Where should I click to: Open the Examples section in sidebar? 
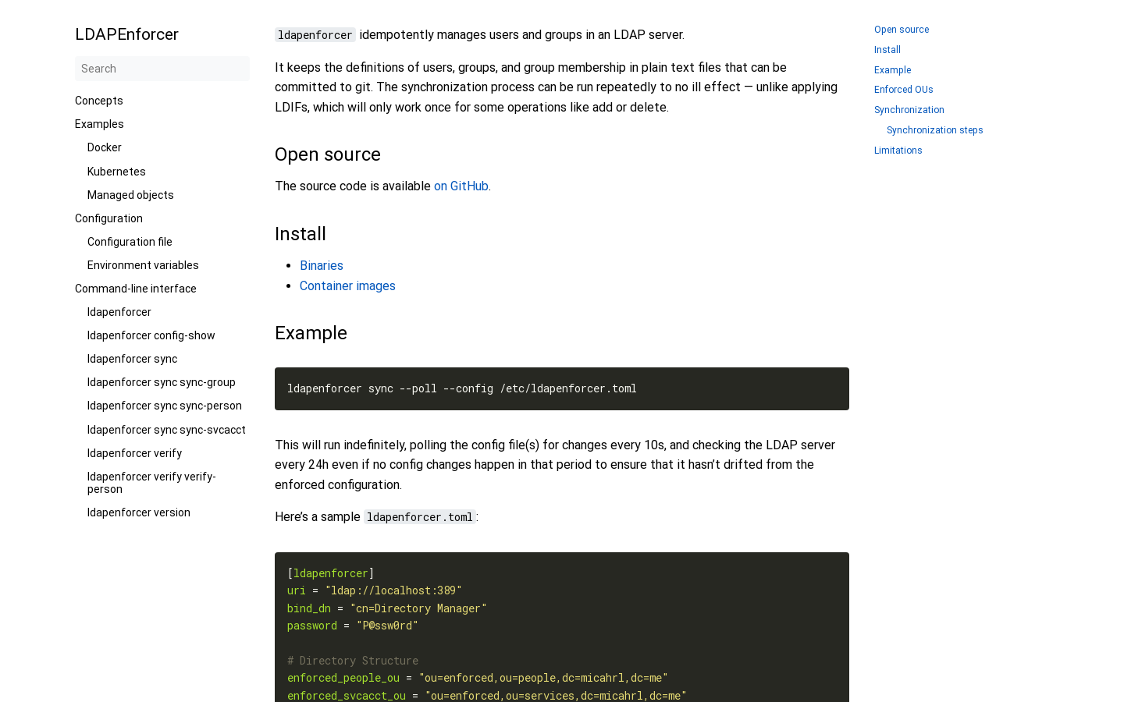pyautogui.click(x=99, y=124)
